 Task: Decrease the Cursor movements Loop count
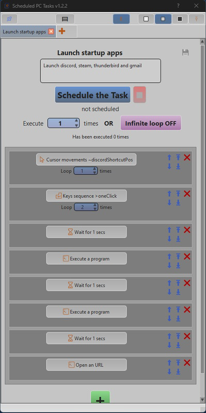[x=94, y=173]
